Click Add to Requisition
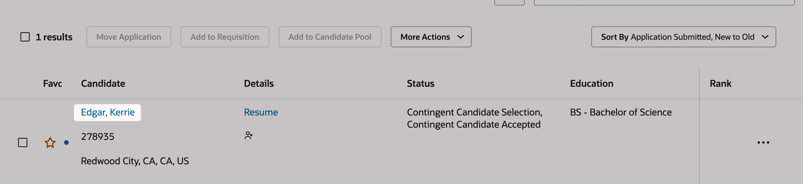 pos(225,37)
